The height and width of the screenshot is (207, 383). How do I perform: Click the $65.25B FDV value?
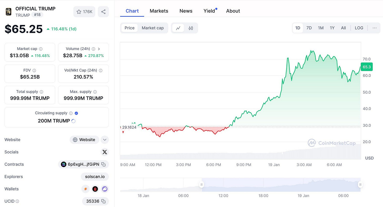(x=30, y=77)
